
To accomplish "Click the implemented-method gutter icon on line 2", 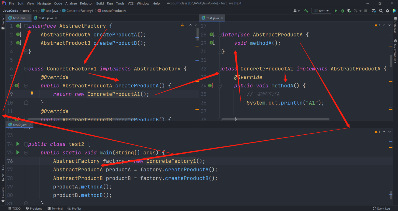I will (x=19, y=35).
